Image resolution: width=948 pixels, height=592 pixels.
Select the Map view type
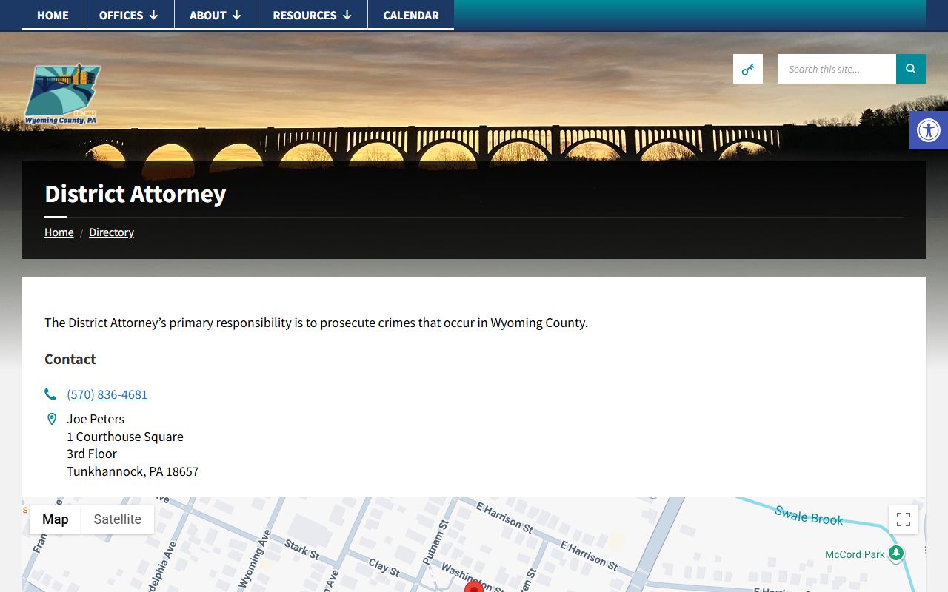[56, 519]
